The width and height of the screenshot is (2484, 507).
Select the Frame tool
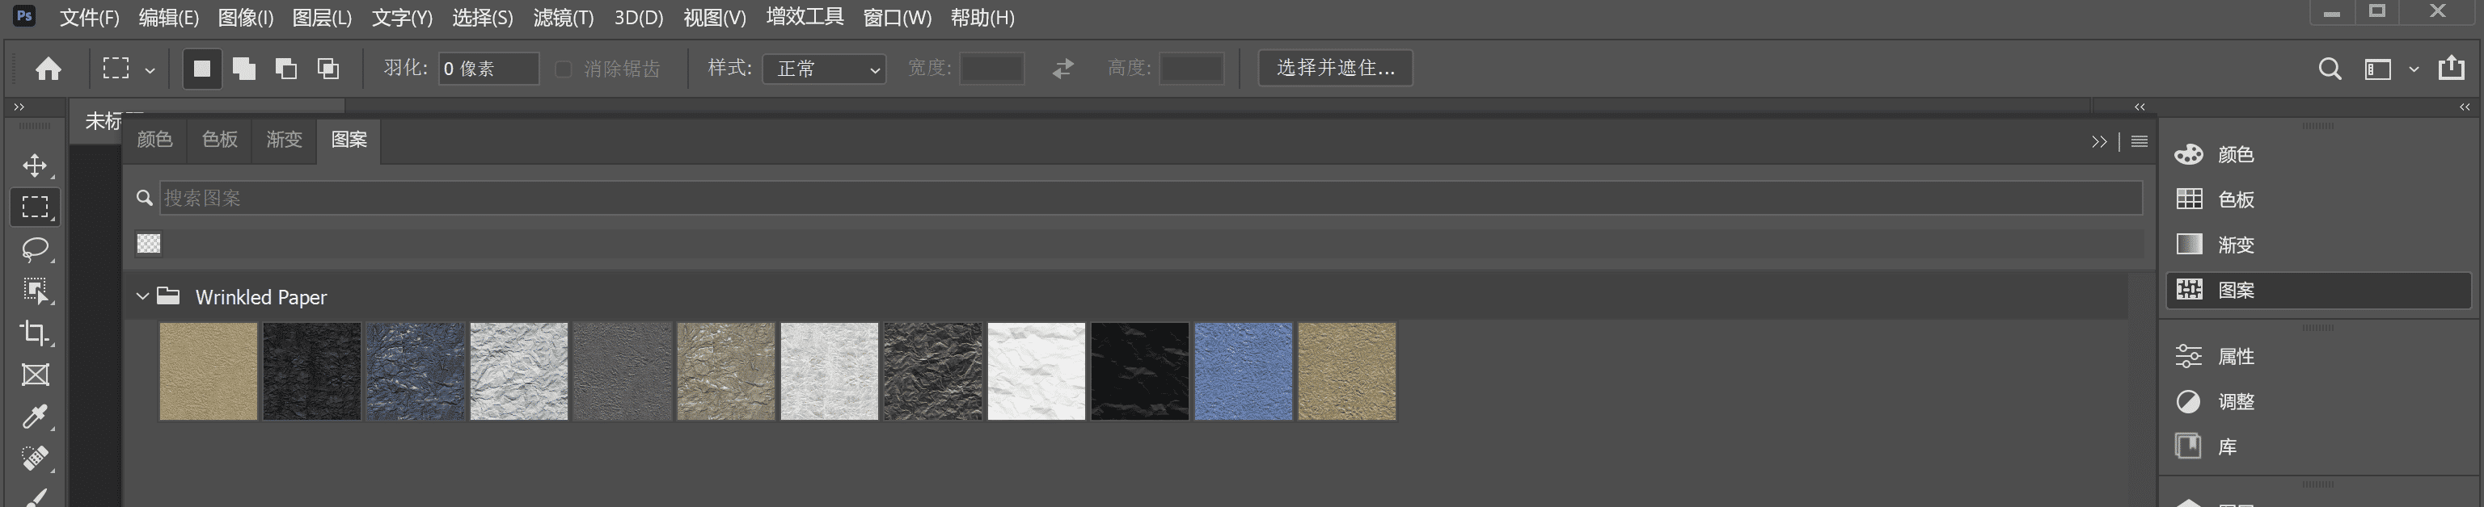pos(35,375)
